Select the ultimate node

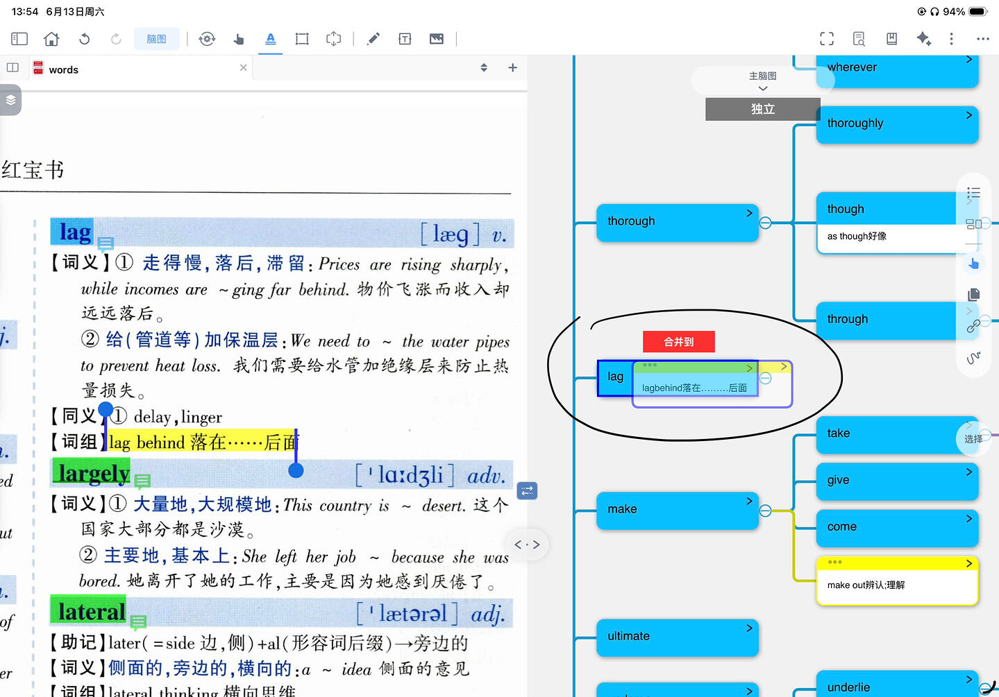(x=678, y=637)
